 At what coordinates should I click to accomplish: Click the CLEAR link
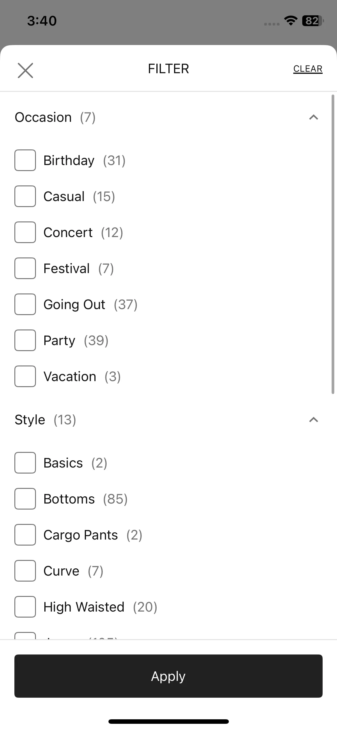coord(308,69)
